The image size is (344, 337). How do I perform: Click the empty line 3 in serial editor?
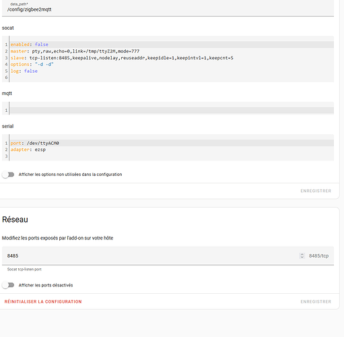tap(172, 156)
